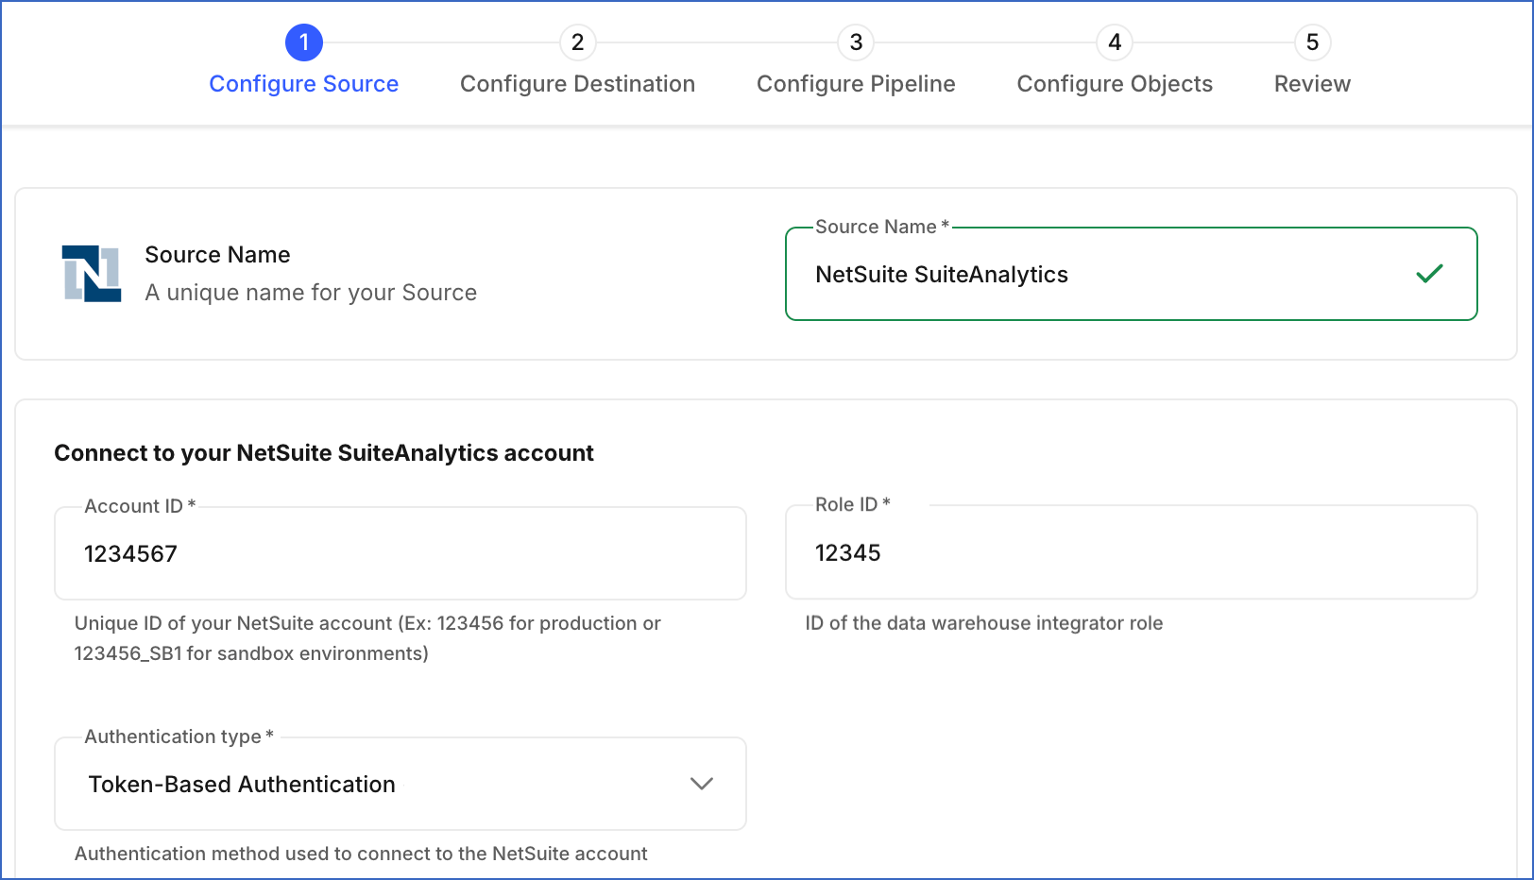Click the step 3 circle

(x=855, y=42)
